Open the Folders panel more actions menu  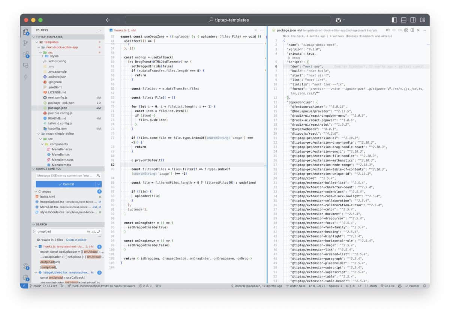[99, 30]
